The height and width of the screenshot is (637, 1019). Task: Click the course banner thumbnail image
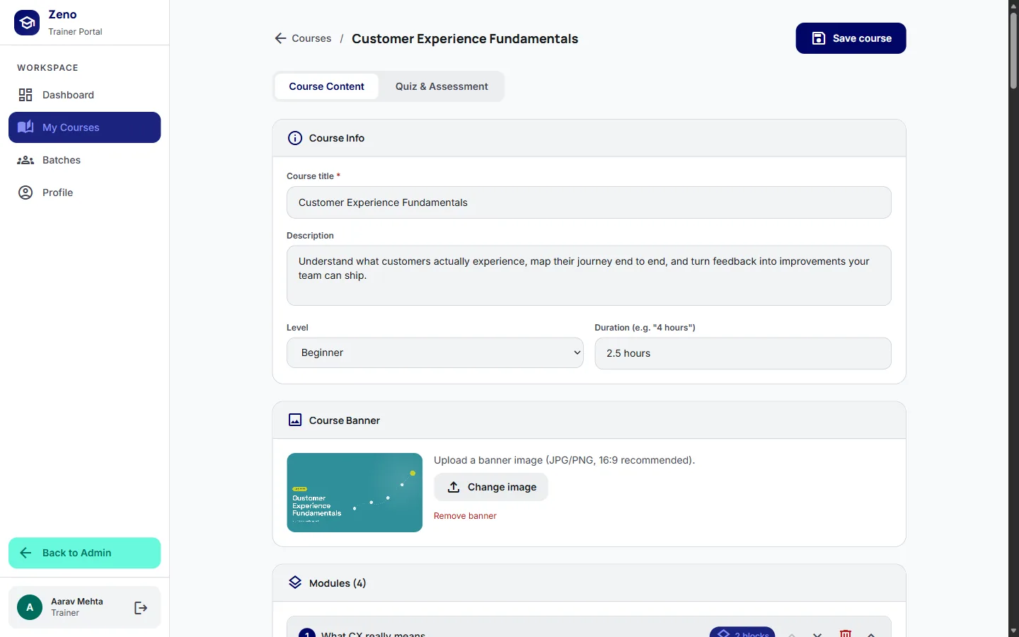tap(355, 493)
